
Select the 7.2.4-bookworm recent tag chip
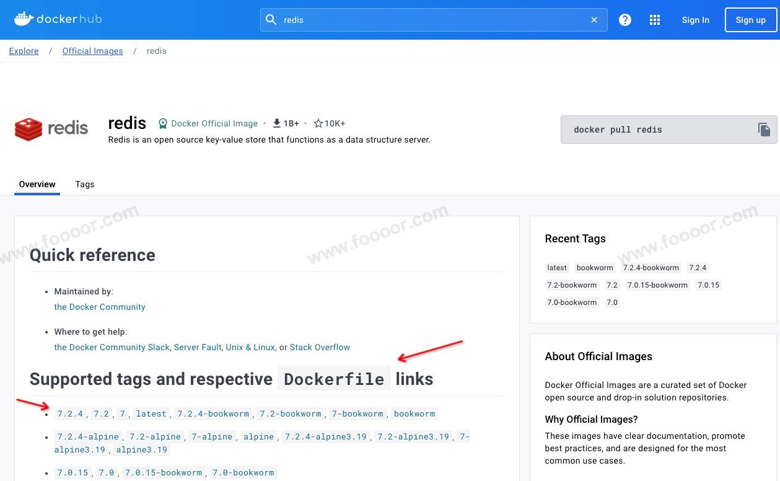pyautogui.click(x=651, y=268)
